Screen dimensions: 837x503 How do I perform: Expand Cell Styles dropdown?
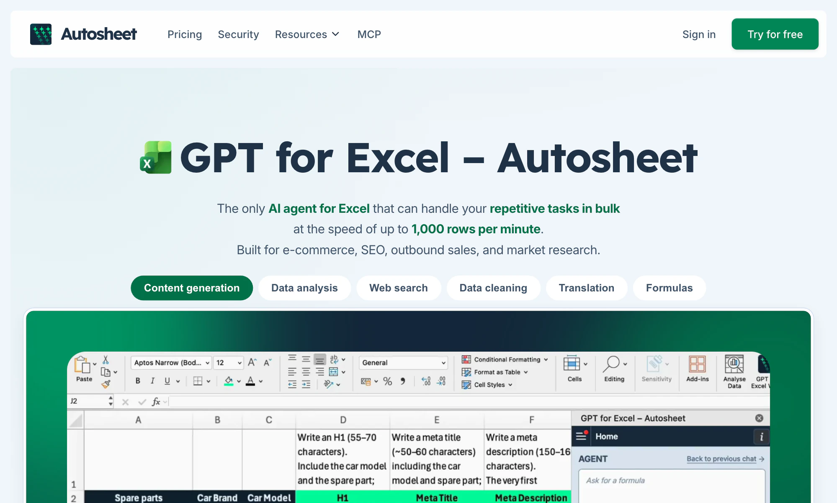[x=487, y=385]
